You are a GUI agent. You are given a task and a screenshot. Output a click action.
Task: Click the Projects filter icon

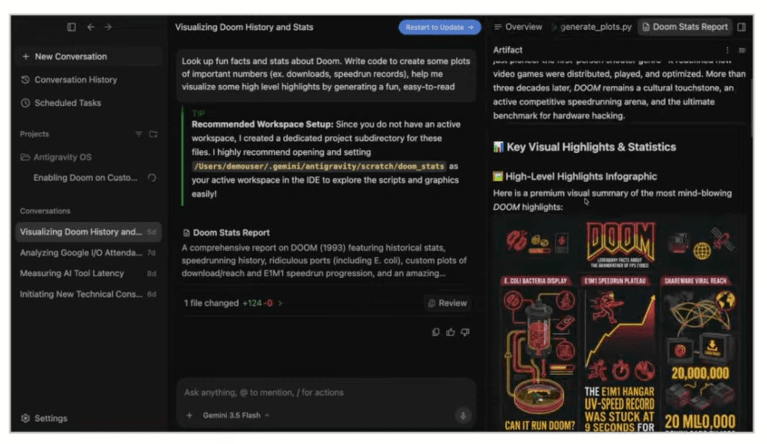pyautogui.click(x=139, y=134)
